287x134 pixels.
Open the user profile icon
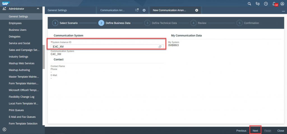tap(282, 4)
